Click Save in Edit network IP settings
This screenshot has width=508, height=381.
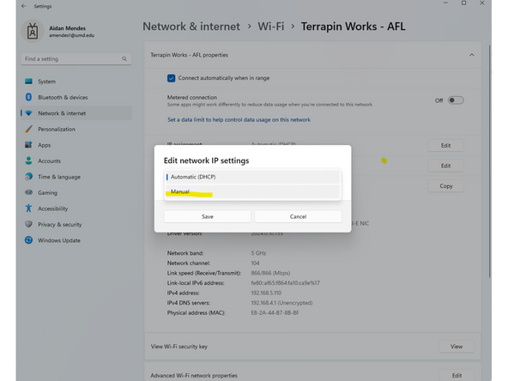(208, 216)
